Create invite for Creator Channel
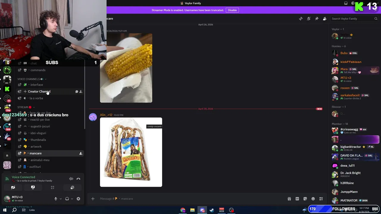This screenshot has width=381, height=214. click(81, 92)
